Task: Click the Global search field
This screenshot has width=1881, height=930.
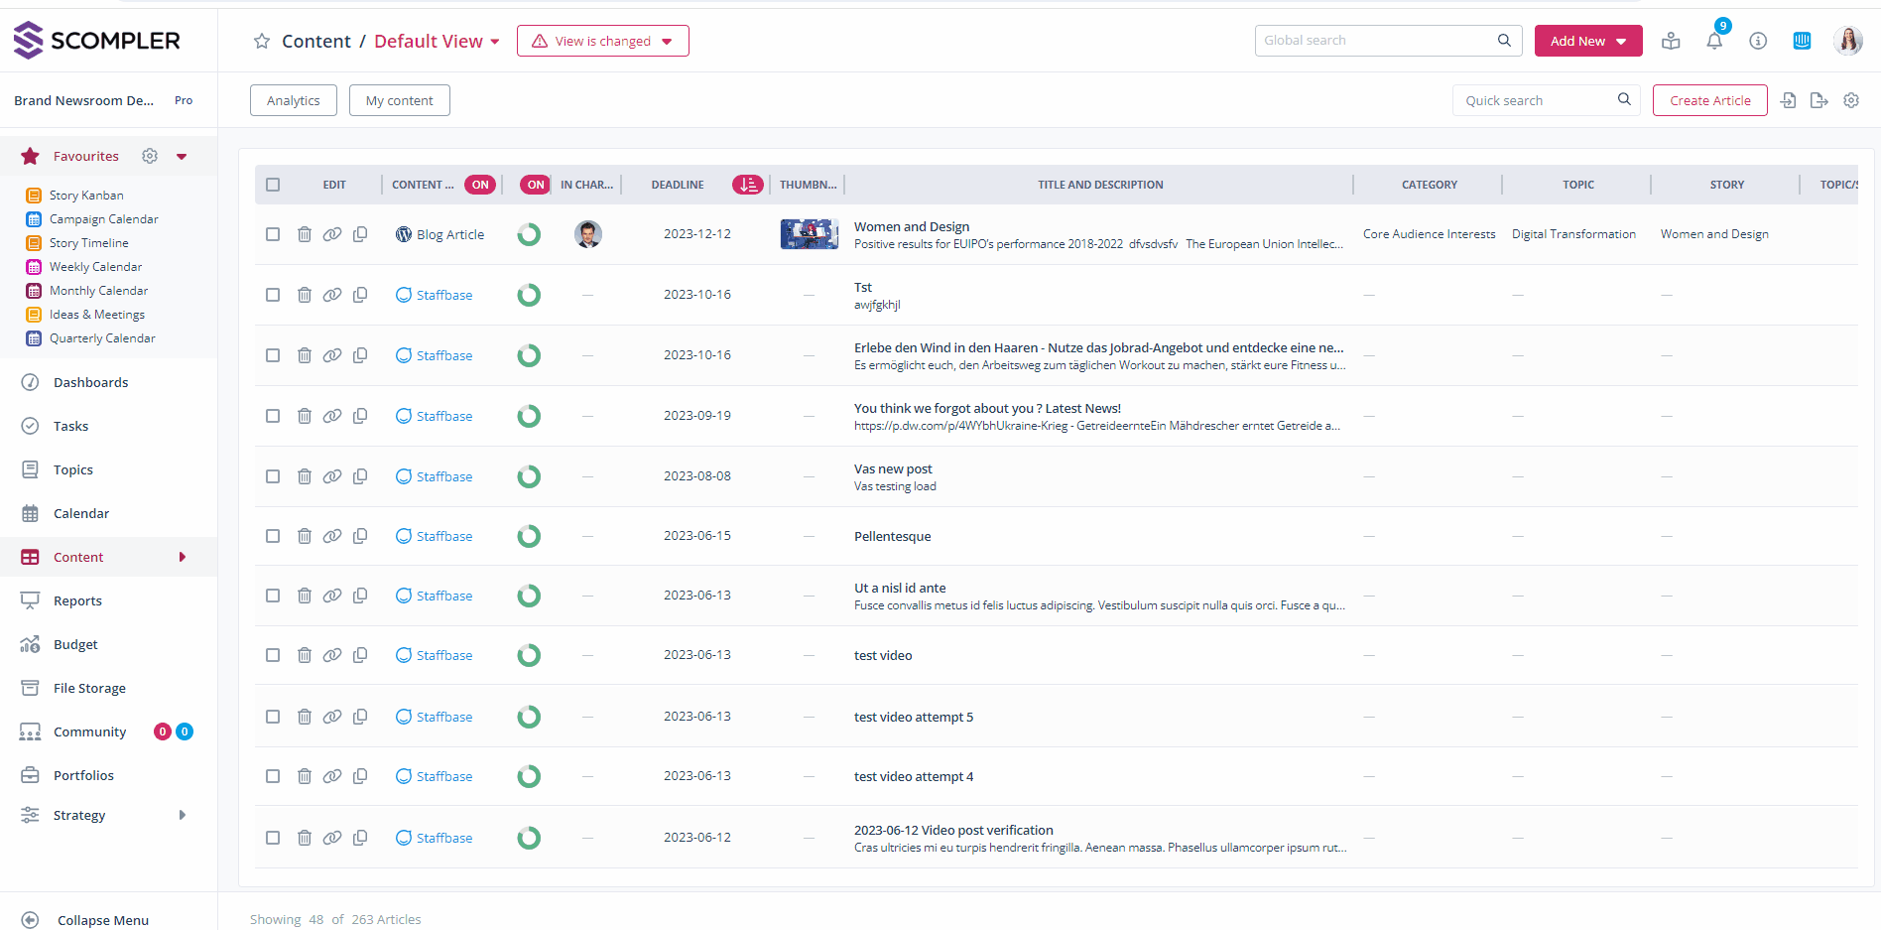Action: (1377, 41)
